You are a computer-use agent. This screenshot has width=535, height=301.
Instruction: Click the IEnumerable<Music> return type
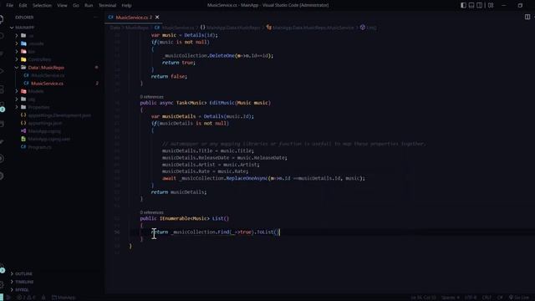click(185, 218)
